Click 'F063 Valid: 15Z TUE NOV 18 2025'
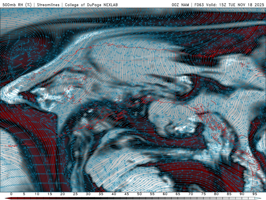 pos(229,5)
